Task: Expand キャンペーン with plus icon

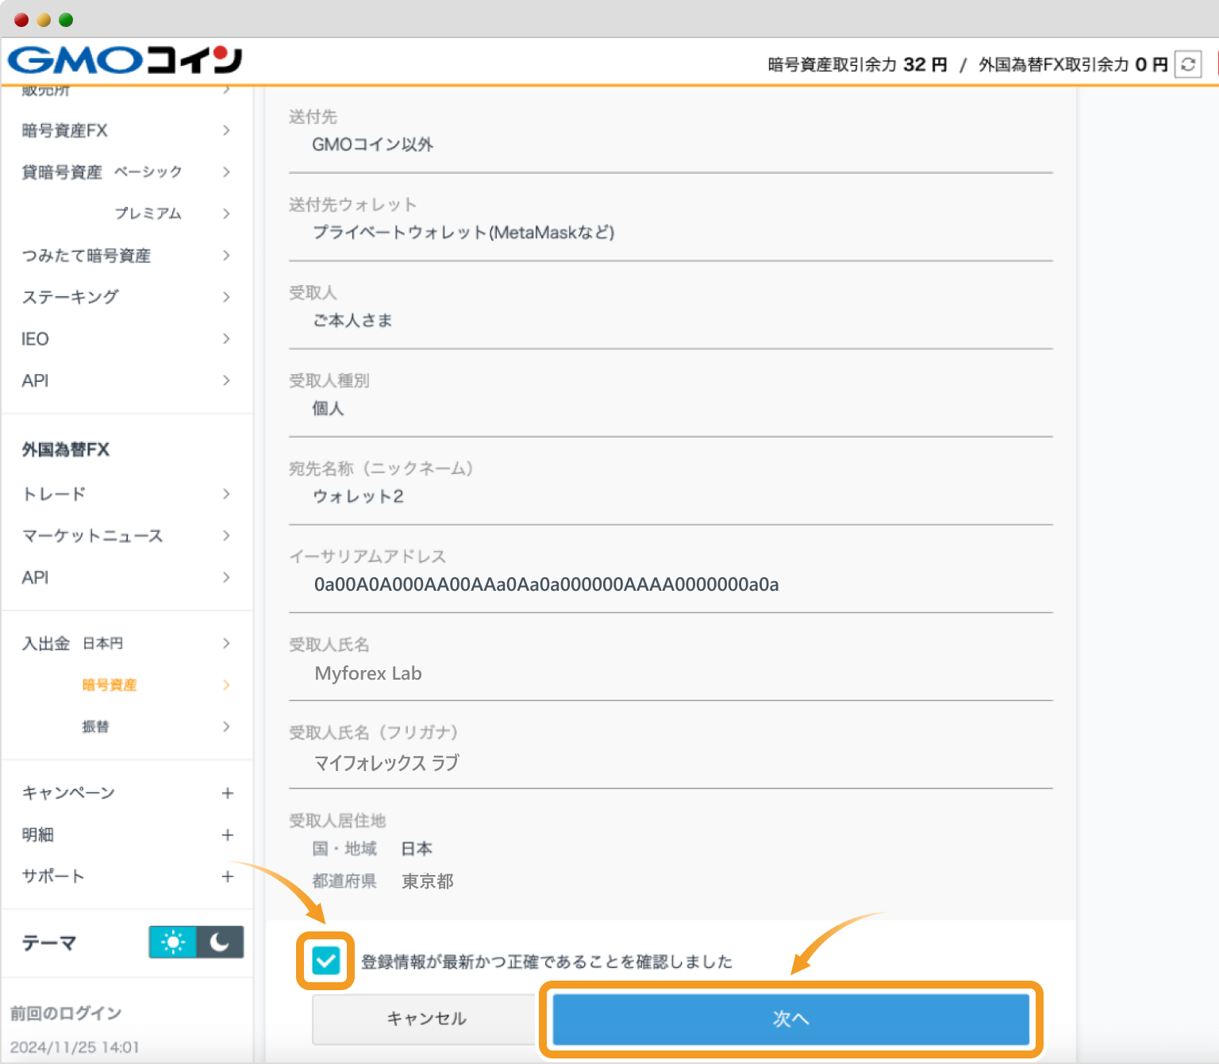Action: point(228,793)
